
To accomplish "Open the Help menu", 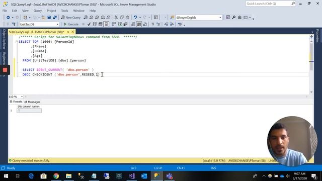I will pyautogui.click(x=93, y=11).
